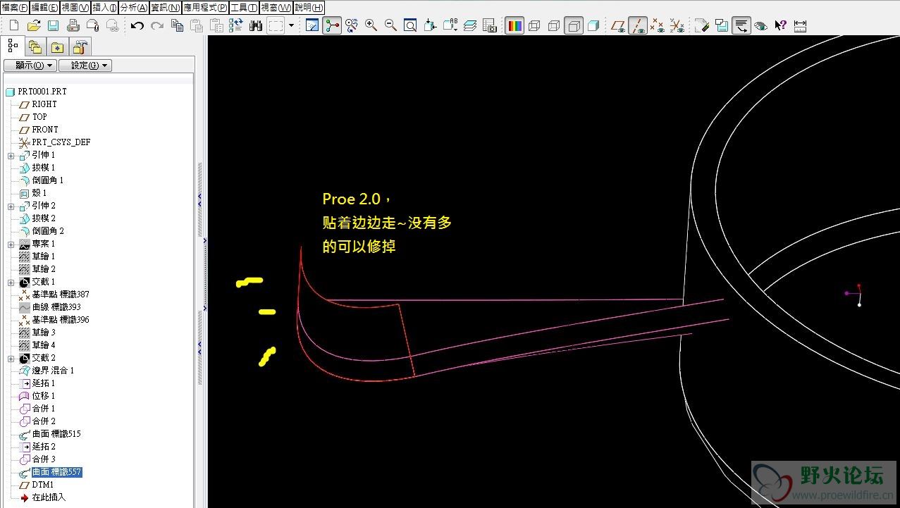Image resolution: width=900 pixels, height=508 pixels.
Task: Click the send email with attachment icon
Action: (92, 25)
